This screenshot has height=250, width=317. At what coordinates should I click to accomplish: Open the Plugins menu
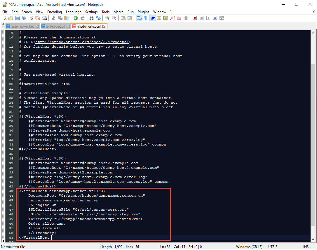144,12
